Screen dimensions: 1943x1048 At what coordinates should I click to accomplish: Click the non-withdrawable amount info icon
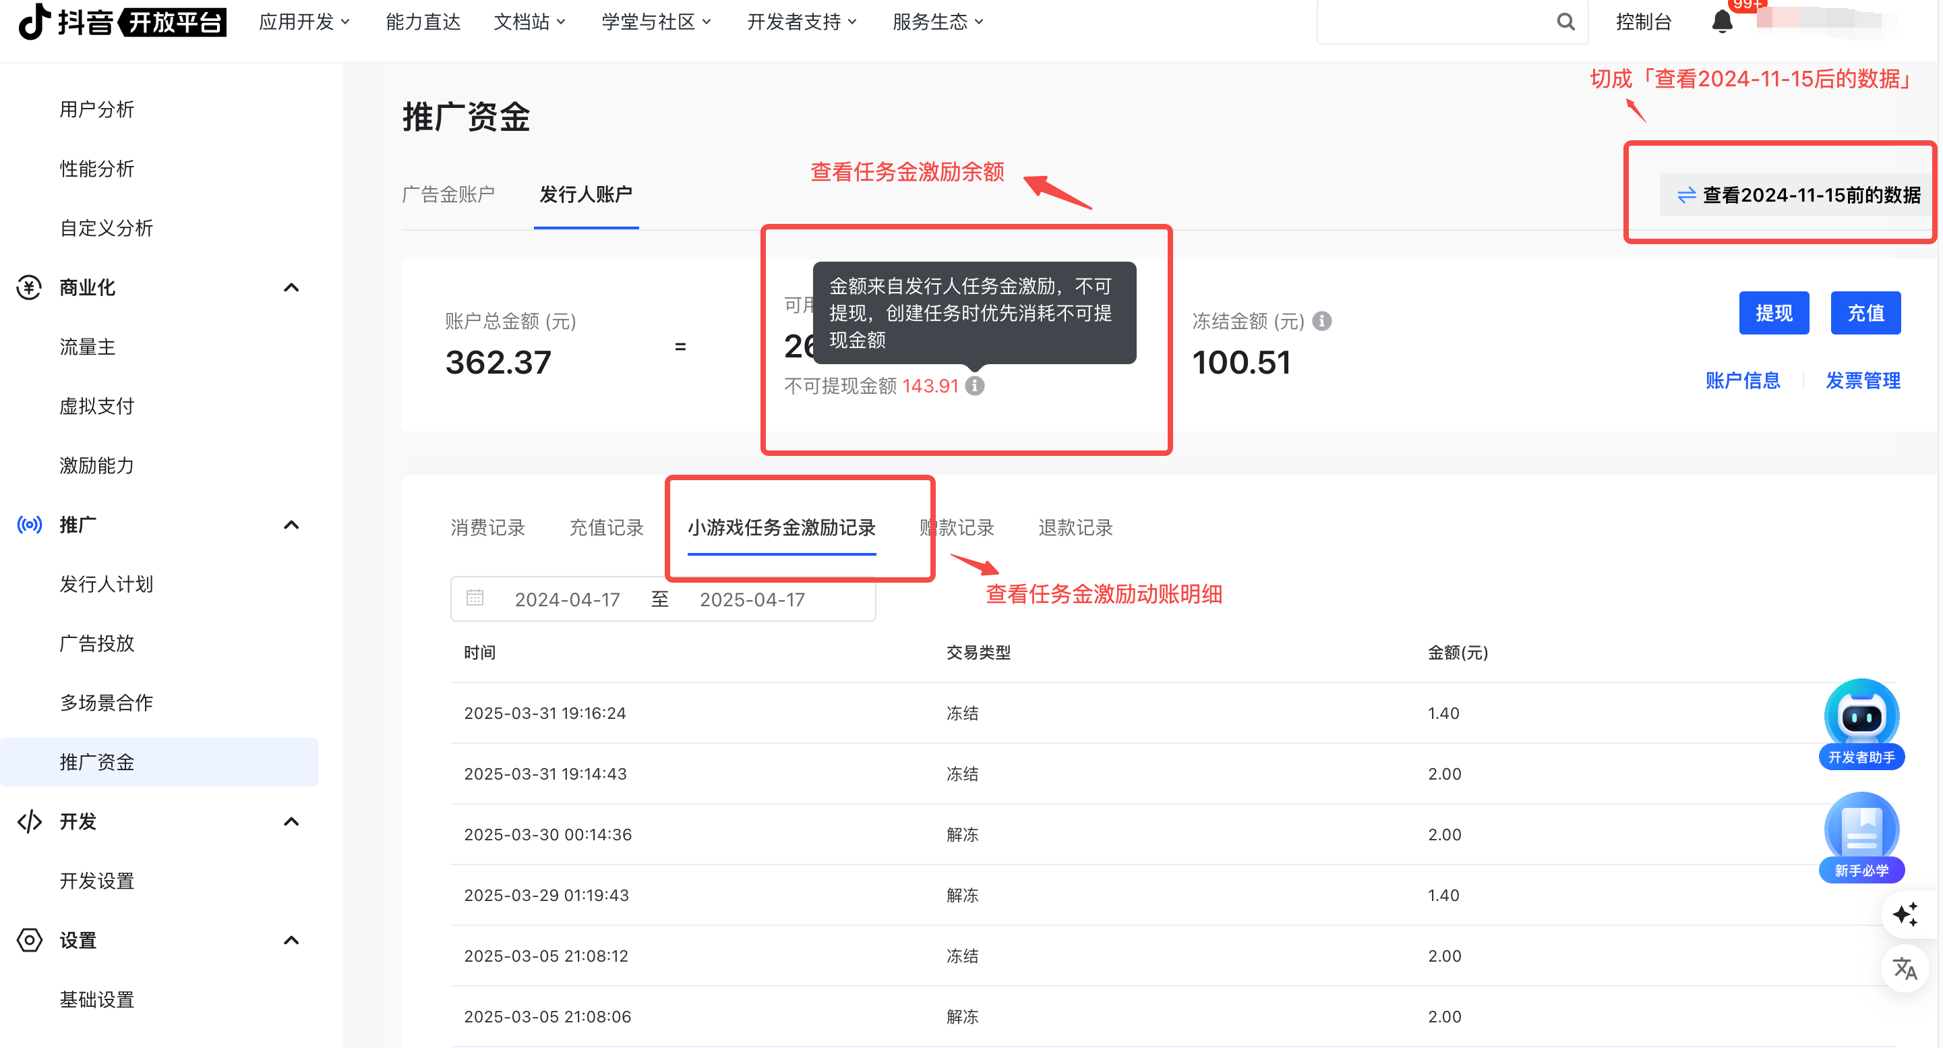974,386
